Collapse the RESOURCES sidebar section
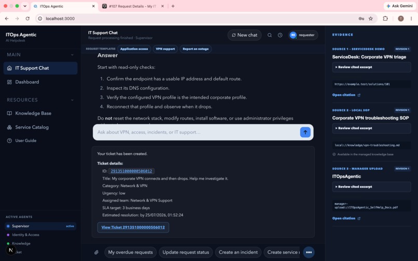418x261 pixels. (72, 100)
